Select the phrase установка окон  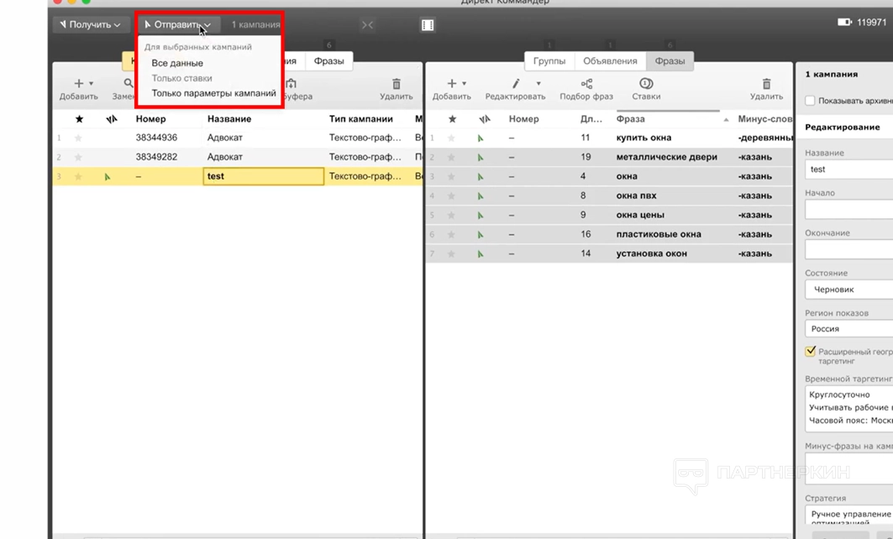coord(652,254)
